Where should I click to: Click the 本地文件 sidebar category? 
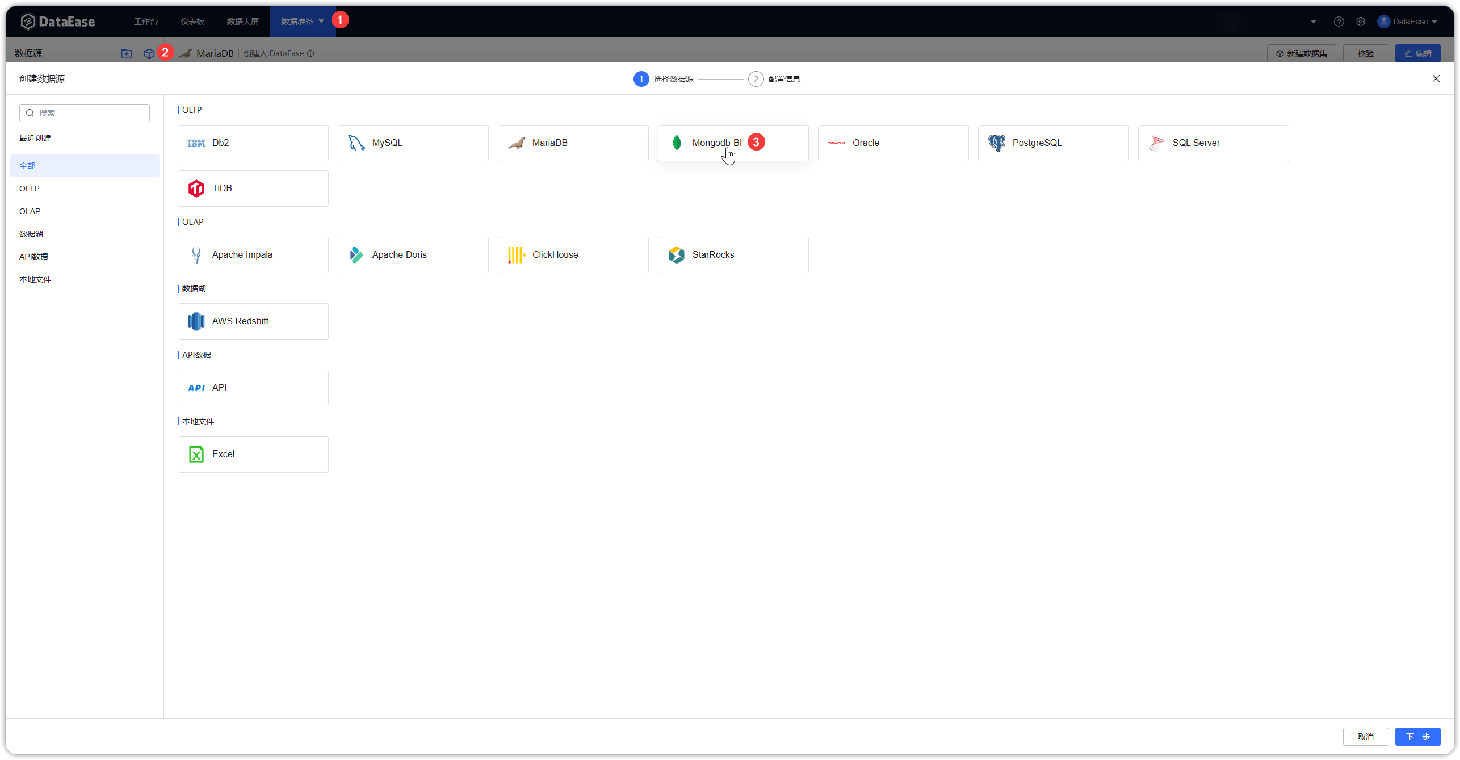[35, 279]
